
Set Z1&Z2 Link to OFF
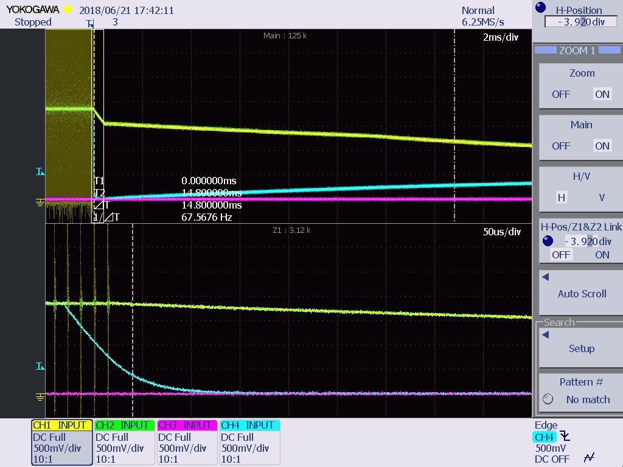pos(560,255)
